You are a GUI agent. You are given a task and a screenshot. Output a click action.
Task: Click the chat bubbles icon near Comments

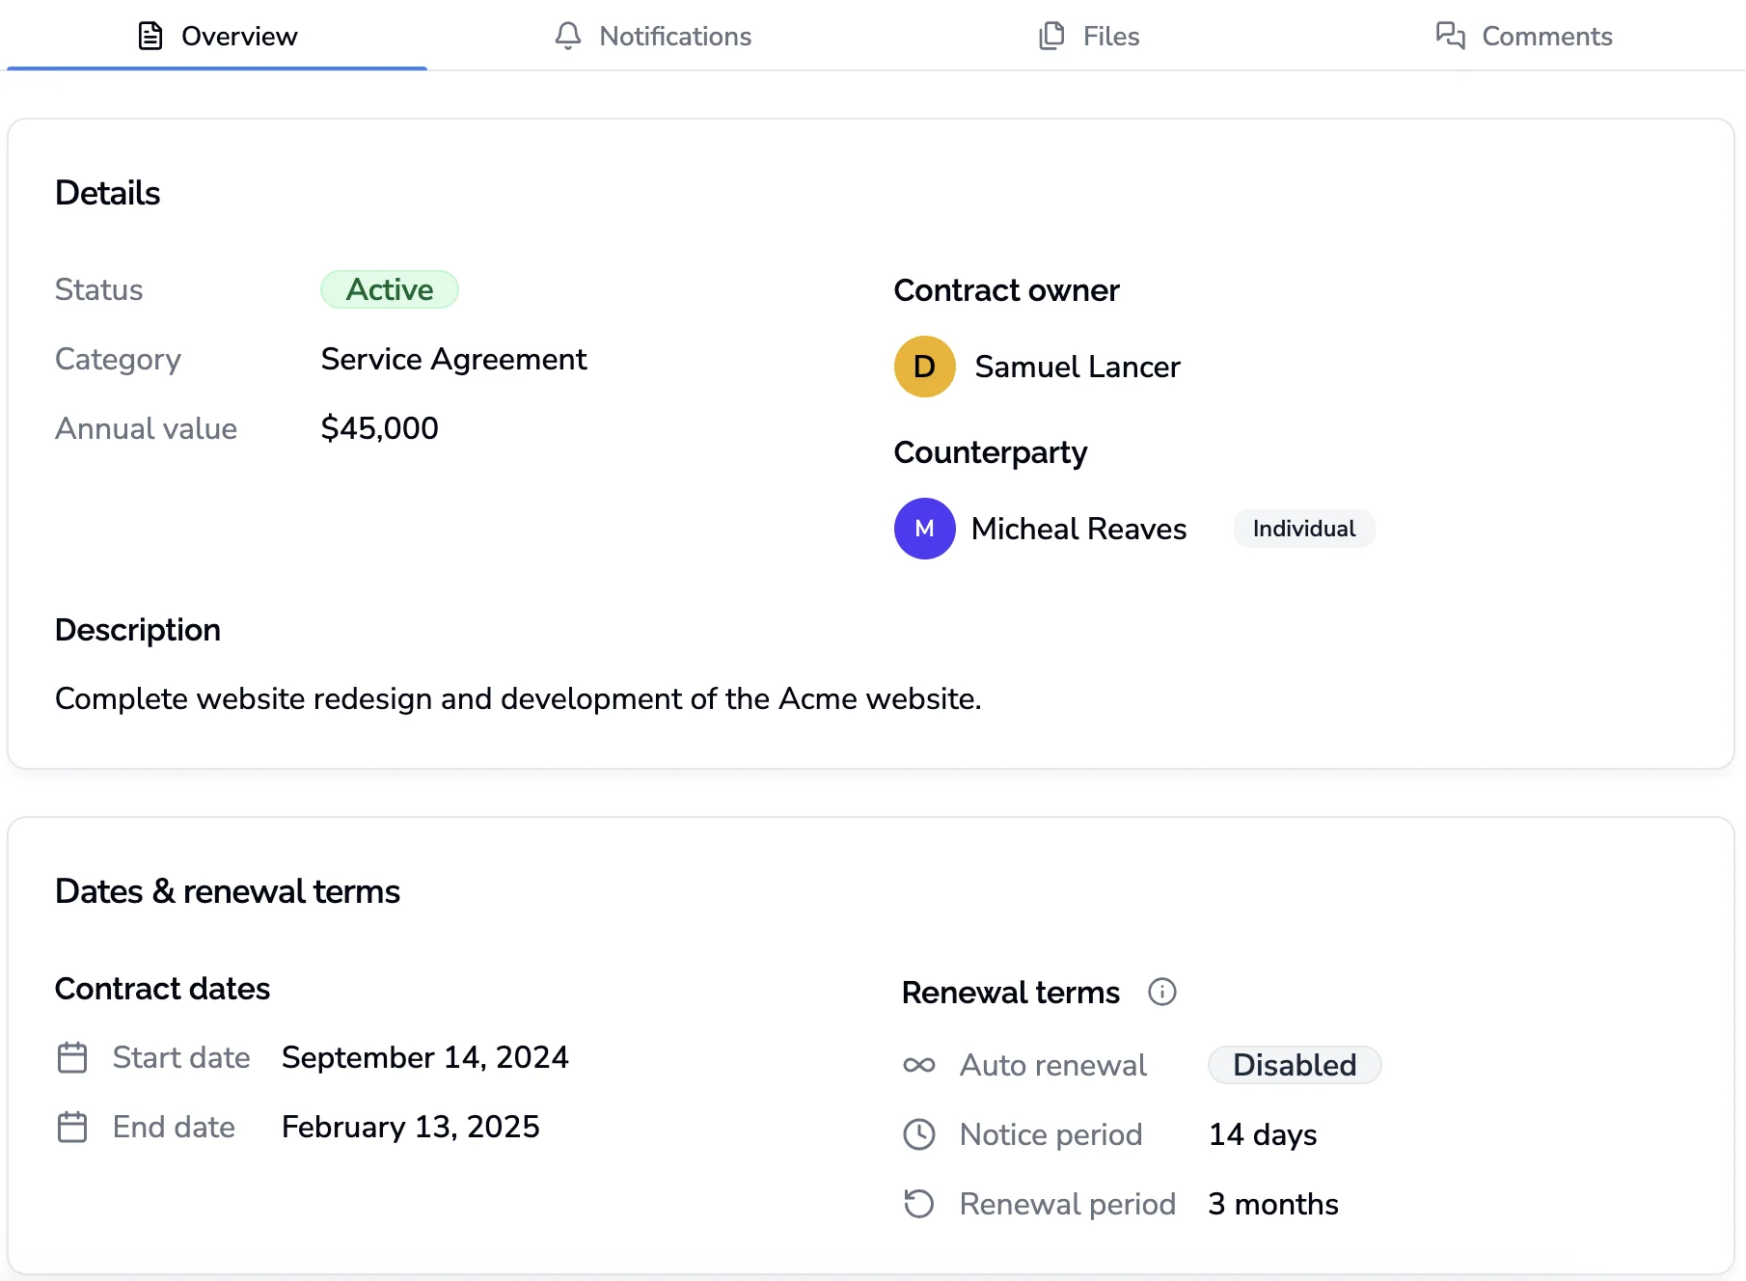(x=1450, y=36)
